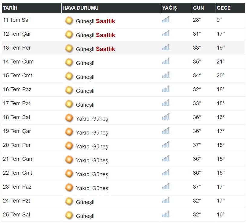Viewport: 247px width, 224px height.
Task: Click the HAVA DURUMU column header
Action: click(x=111, y=8)
